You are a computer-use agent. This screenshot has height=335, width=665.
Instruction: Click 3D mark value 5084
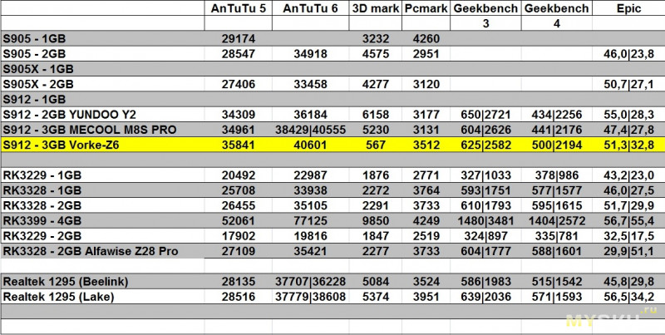click(376, 282)
